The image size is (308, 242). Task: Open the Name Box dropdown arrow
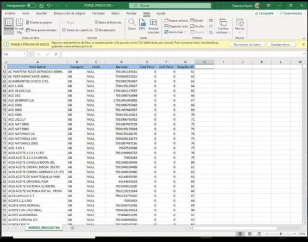(x=25, y=54)
